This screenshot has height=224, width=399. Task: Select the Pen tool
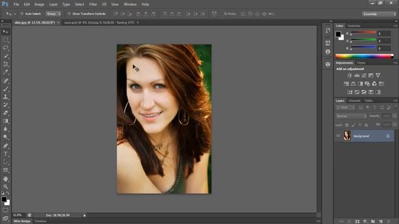[6, 146]
